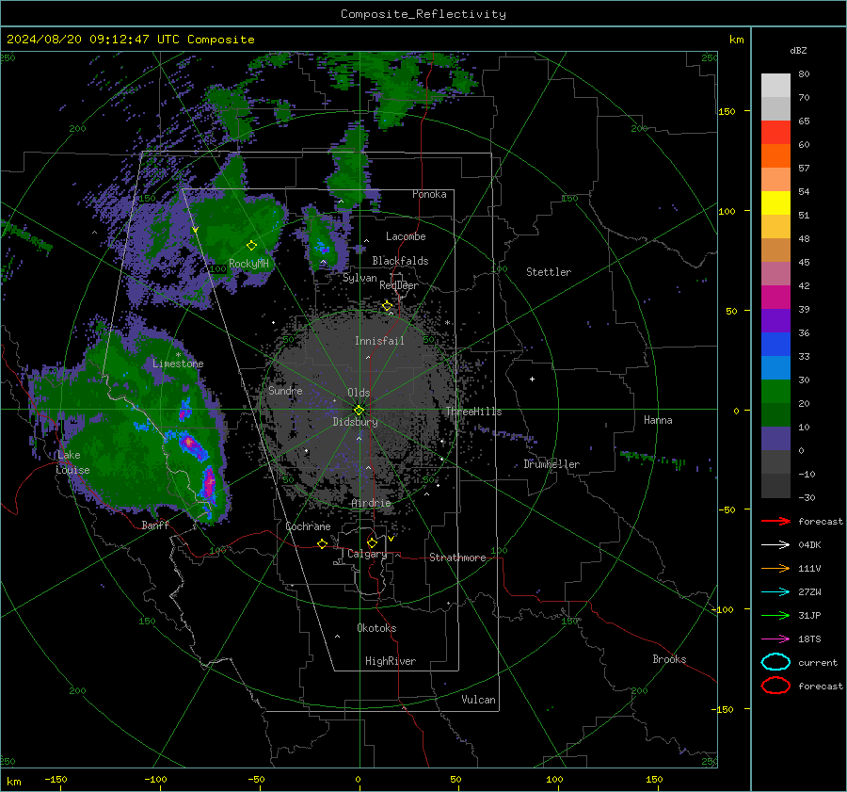Click the asterisk marker above Limestone label
The image size is (847, 792).
pyautogui.click(x=178, y=355)
